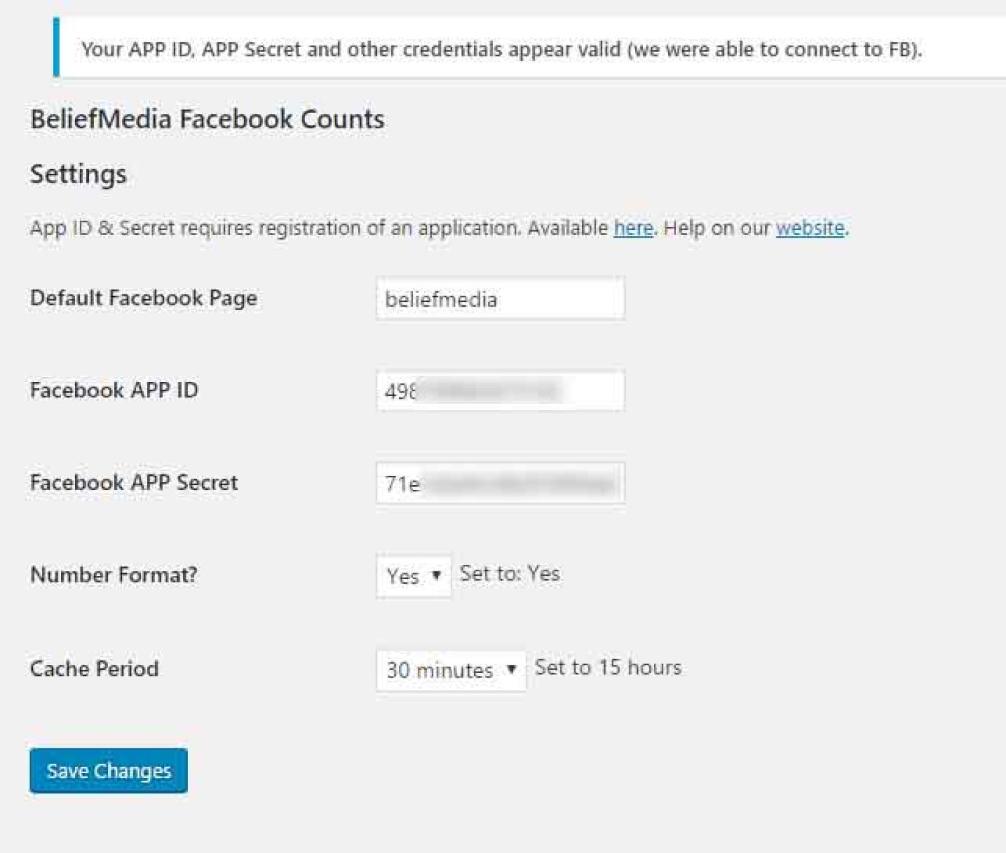Click the BeliefMedia Facebook Counts heading
Viewport: 1006px width, 853px height.
point(207,119)
